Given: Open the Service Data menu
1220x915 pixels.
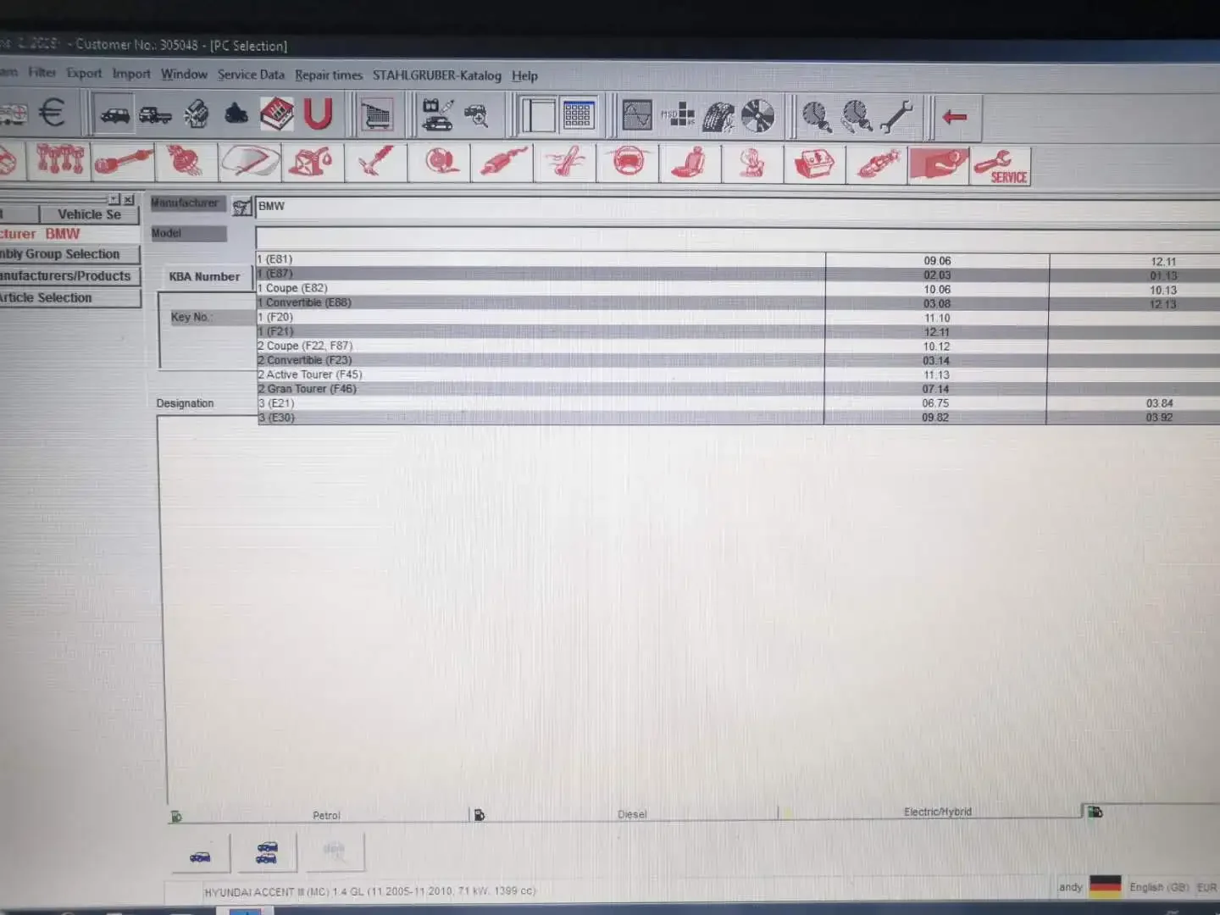Looking at the screenshot, I should [251, 75].
